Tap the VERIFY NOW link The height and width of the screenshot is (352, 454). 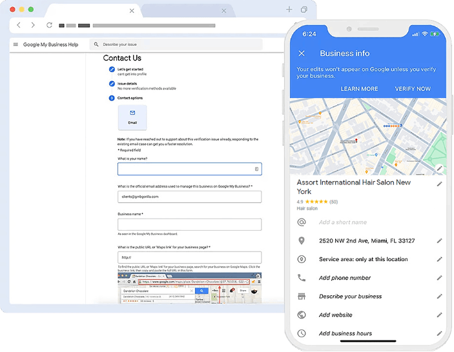tap(413, 89)
